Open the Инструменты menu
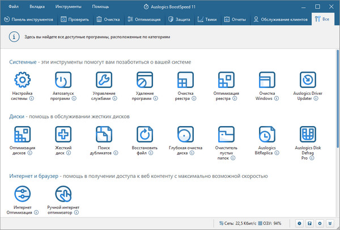This screenshot has height=230, width=340. [68, 6]
